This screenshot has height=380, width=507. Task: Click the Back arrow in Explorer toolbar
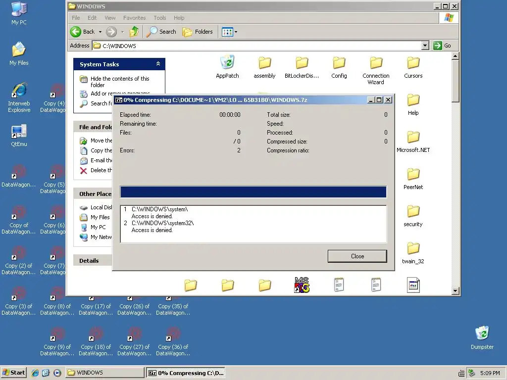[83, 32]
